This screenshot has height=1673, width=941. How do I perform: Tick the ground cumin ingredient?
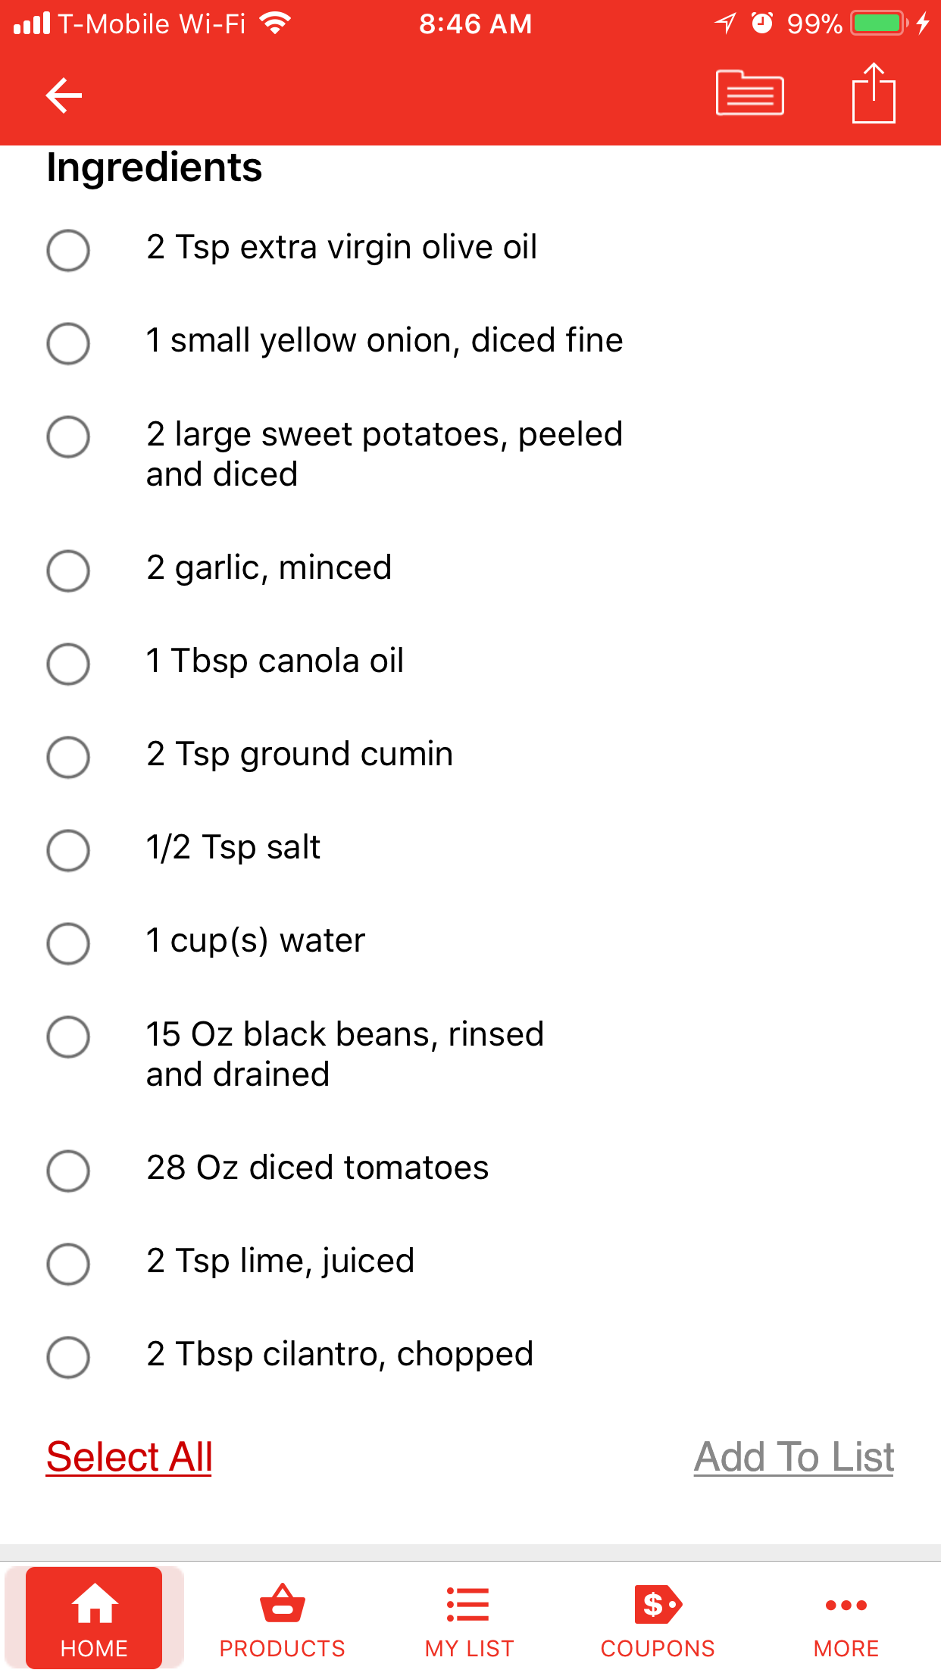pos(68,757)
